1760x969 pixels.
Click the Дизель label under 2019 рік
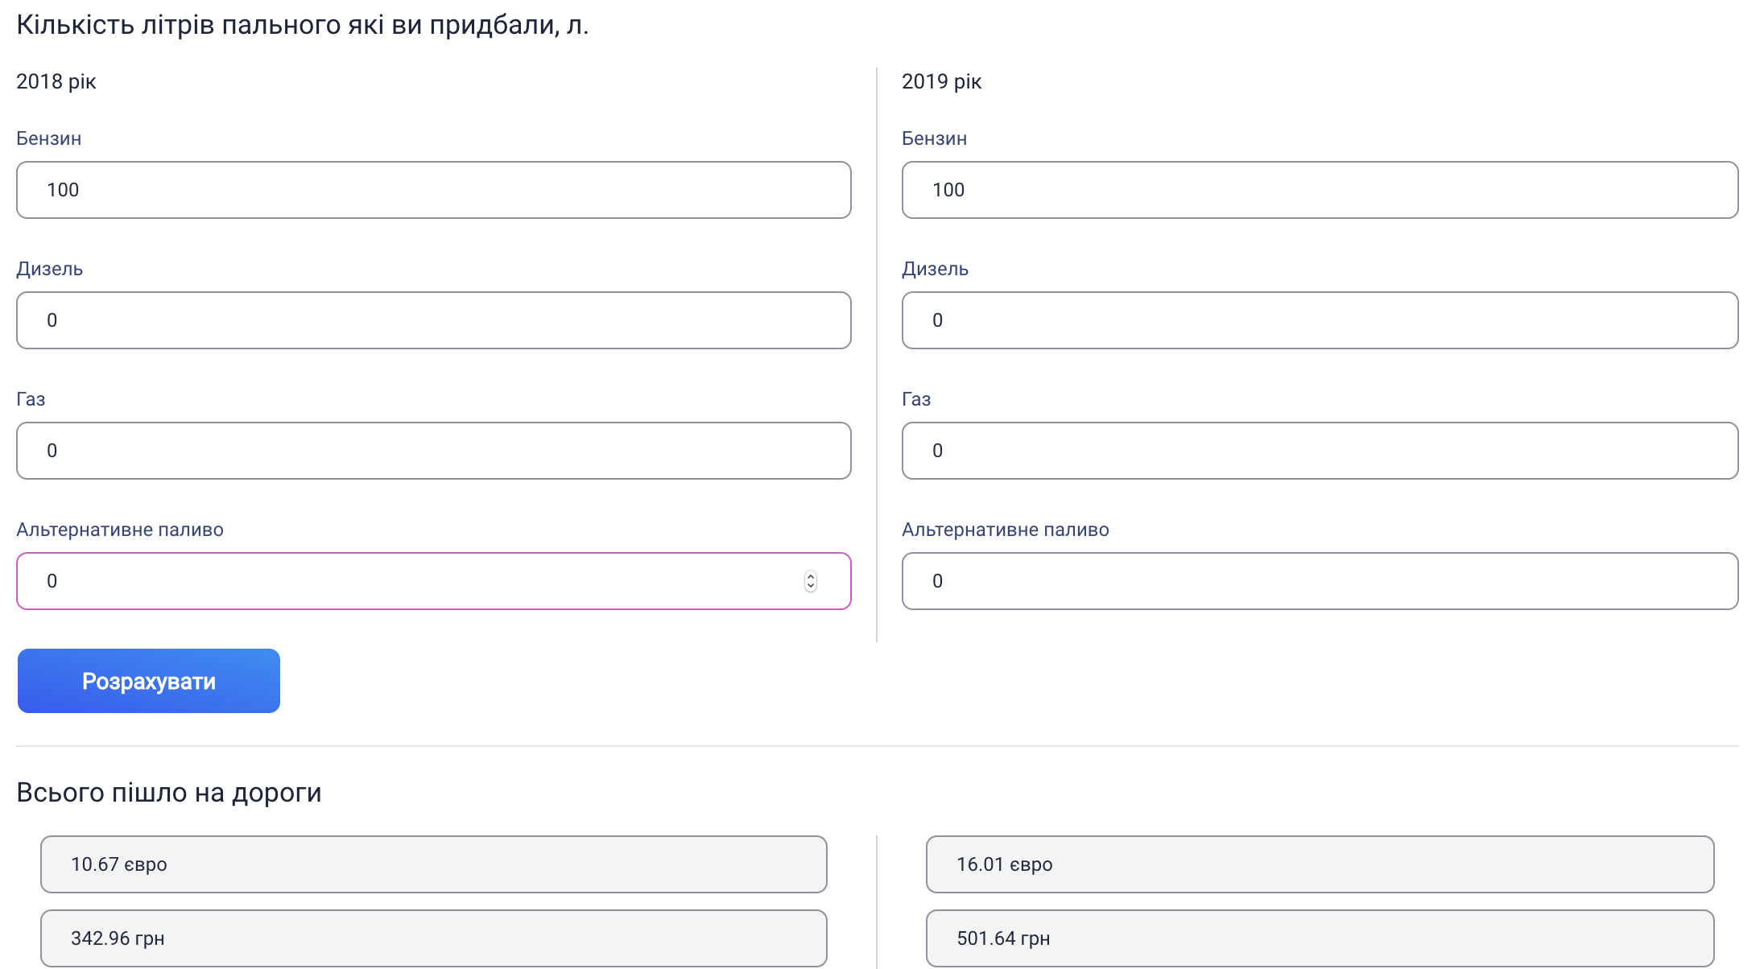tap(935, 269)
